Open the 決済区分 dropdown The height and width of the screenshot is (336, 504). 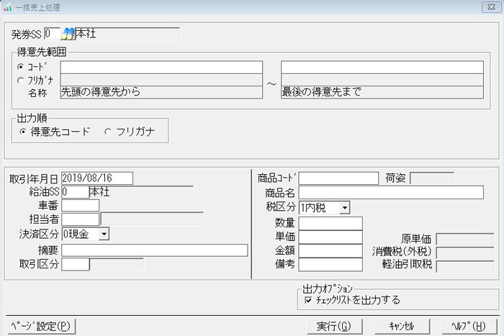104,234
